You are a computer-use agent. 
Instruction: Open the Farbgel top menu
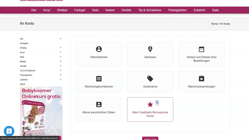[80, 10]
